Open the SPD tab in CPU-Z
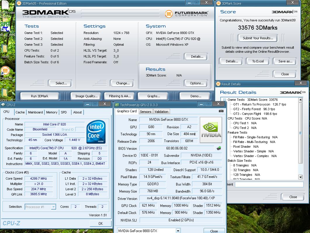The image size is (310, 233). click(64, 112)
